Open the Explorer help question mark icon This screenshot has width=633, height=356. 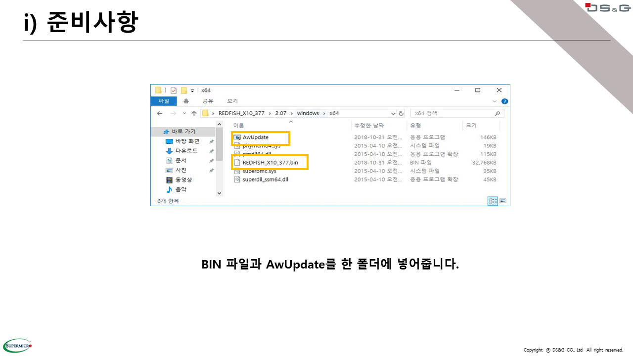(504, 101)
